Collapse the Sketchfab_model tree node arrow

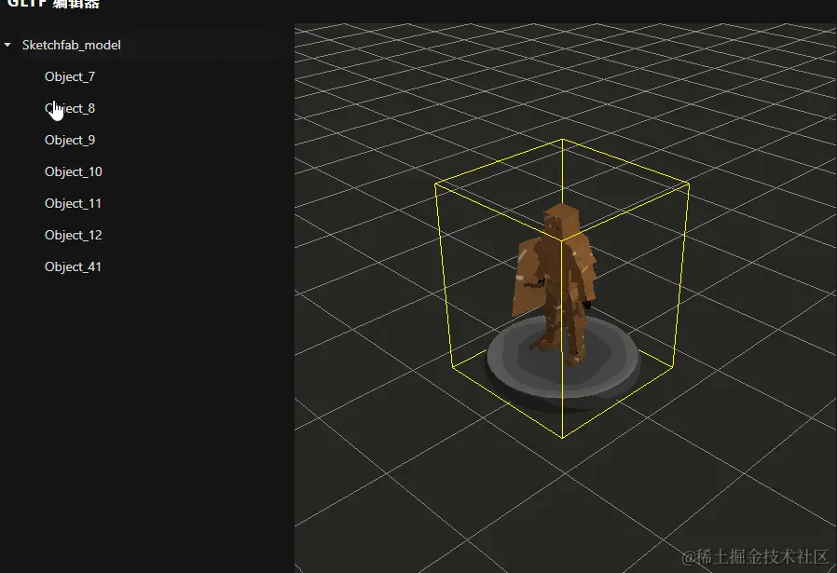click(x=7, y=46)
